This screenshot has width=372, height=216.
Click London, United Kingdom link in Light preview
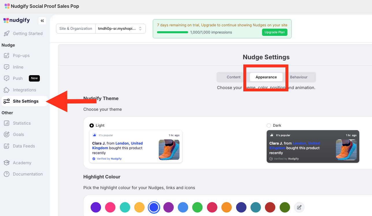point(117,145)
